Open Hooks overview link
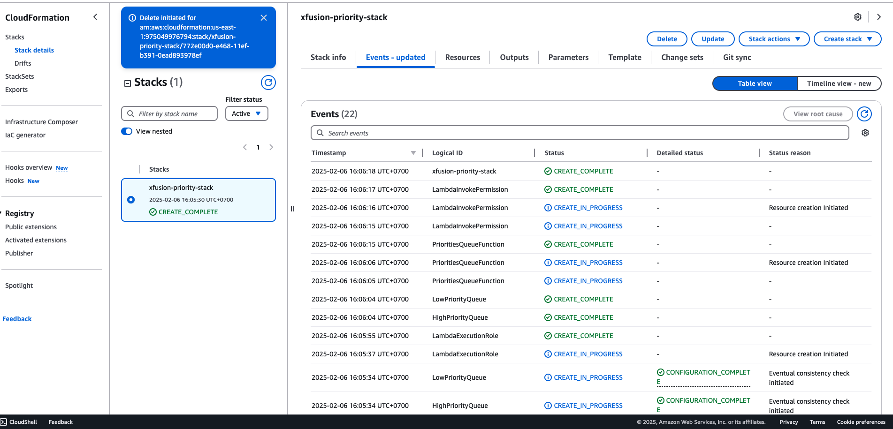The width and height of the screenshot is (893, 429). 29,167
